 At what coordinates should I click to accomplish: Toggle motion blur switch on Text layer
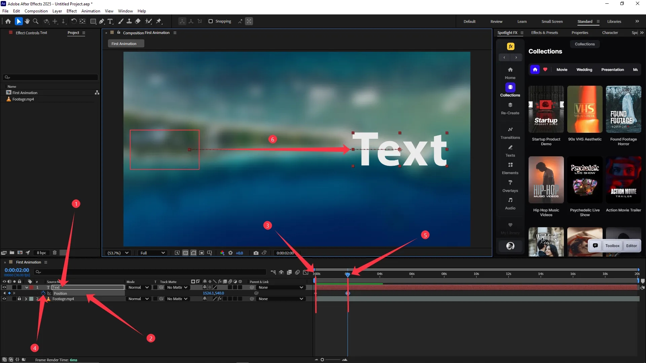click(230, 287)
